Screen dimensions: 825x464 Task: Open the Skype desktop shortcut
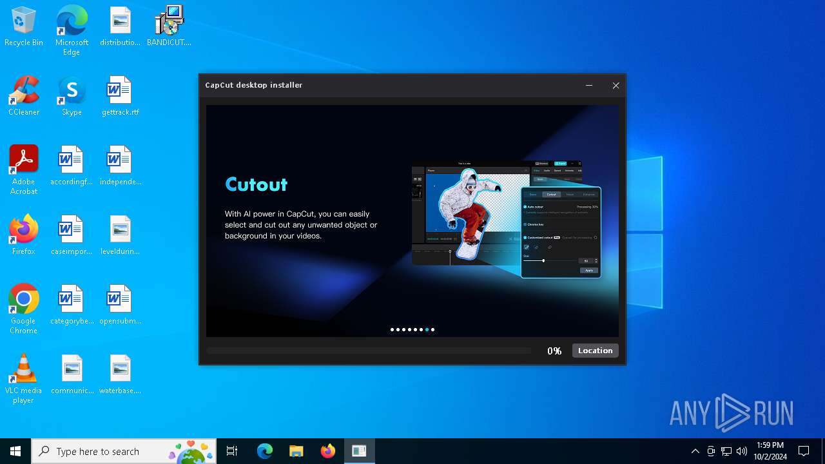click(x=72, y=96)
